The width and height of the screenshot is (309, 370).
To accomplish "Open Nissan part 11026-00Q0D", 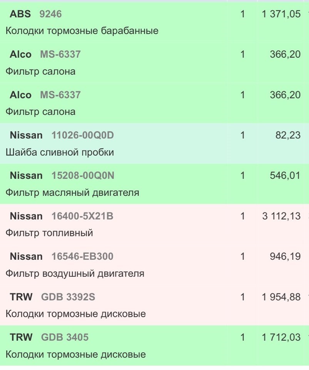I will [x=83, y=135].
